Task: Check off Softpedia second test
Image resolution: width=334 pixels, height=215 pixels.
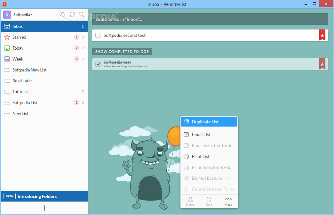Action: pos(98,35)
